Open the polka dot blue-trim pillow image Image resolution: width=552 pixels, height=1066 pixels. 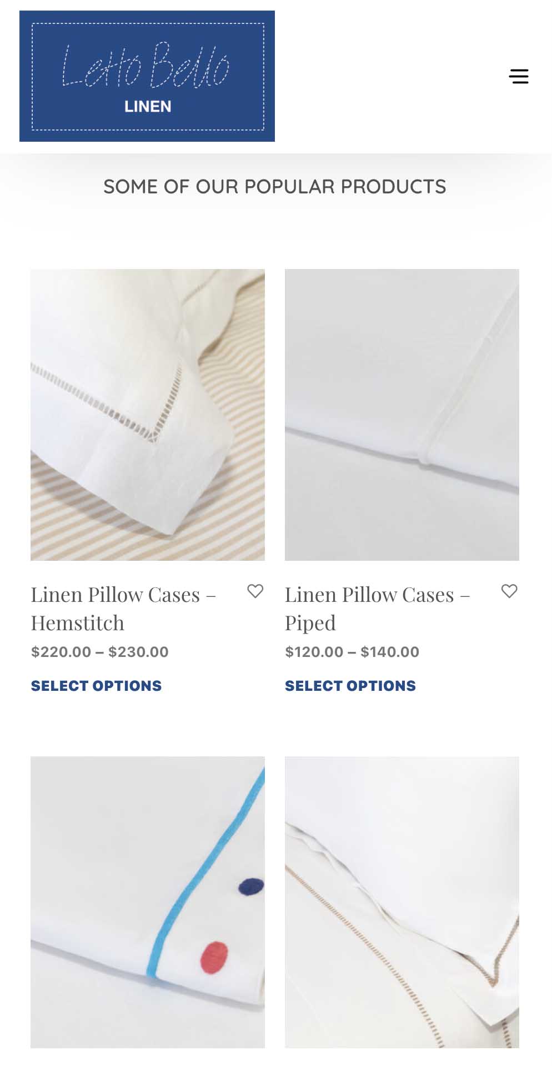click(148, 902)
